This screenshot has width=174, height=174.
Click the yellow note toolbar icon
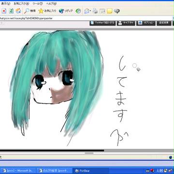(x=110, y=11)
